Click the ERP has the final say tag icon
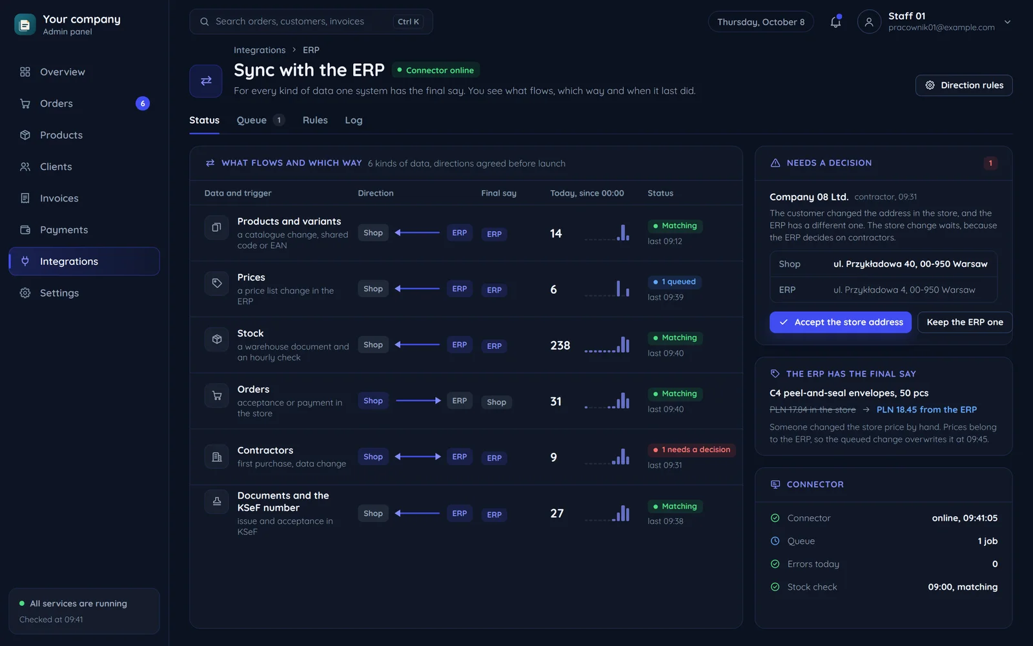This screenshot has width=1033, height=646. 775,373
